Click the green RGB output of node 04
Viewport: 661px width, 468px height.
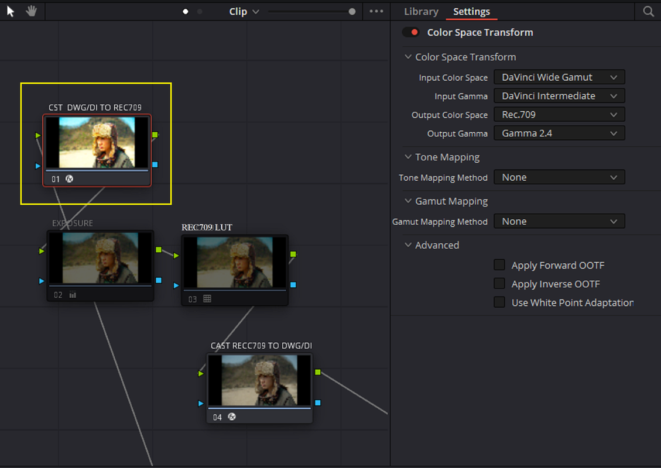(318, 373)
